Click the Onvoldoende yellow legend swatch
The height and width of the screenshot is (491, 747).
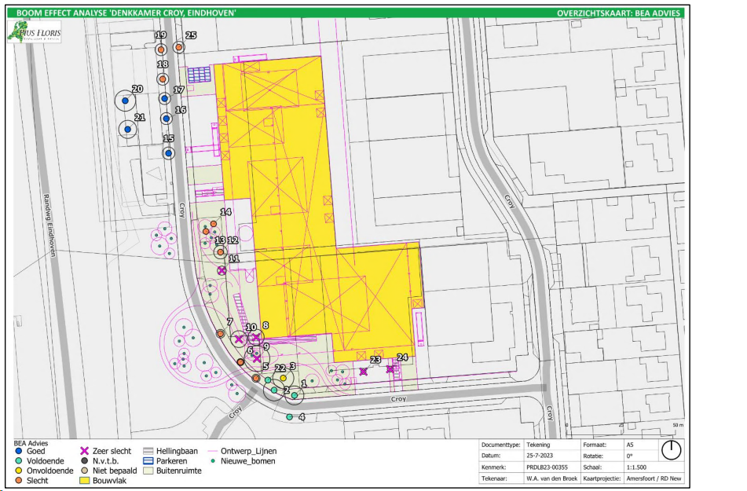(x=19, y=471)
